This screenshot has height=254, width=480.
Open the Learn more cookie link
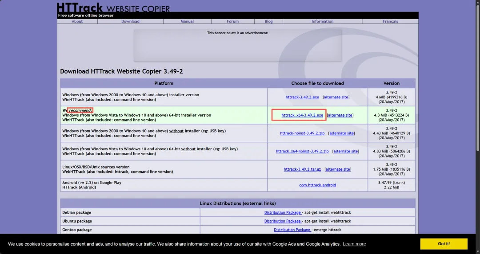click(x=354, y=244)
